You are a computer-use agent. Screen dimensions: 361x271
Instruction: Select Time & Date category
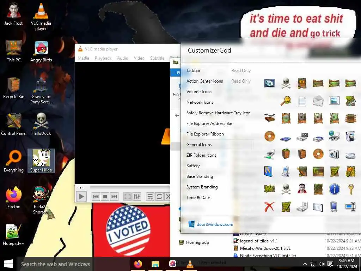pyautogui.click(x=198, y=198)
